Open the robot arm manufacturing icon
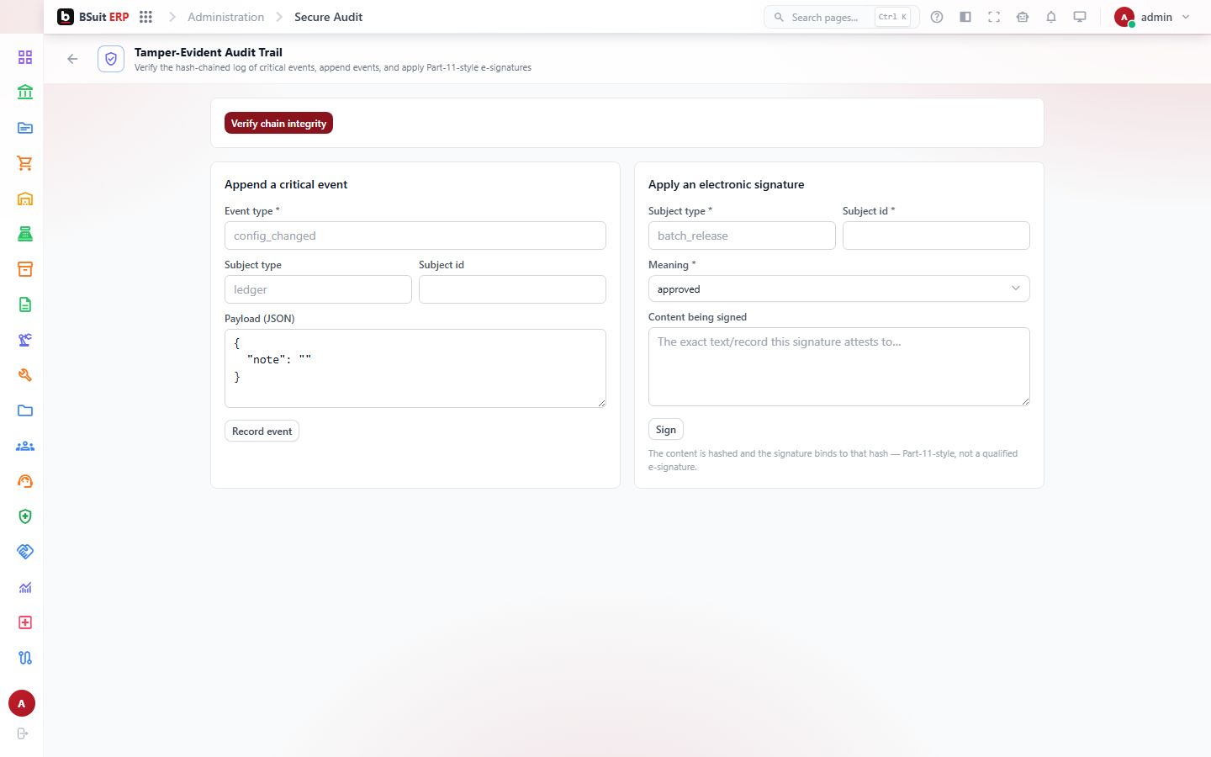 [25, 340]
